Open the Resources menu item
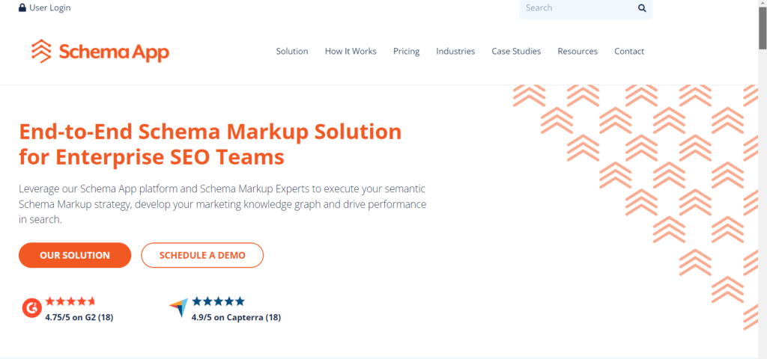The height and width of the screenshot is (359, 767). click(577, 52)
